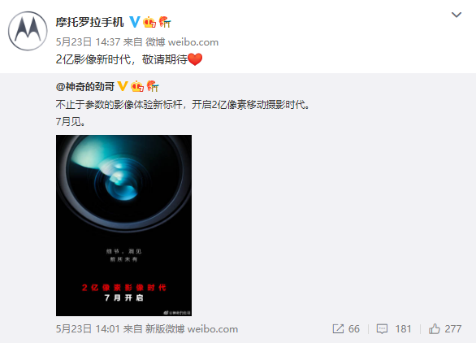
Task: Click the 66 repost count
Action: coord(353,328)
